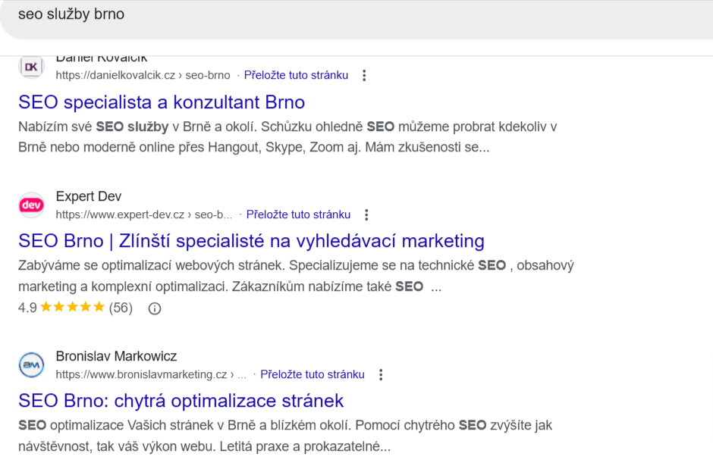Click the Daniel Kovalcik DK favicon
The image size is (713, 466).
pyautogui.click(x=31, y=67)
